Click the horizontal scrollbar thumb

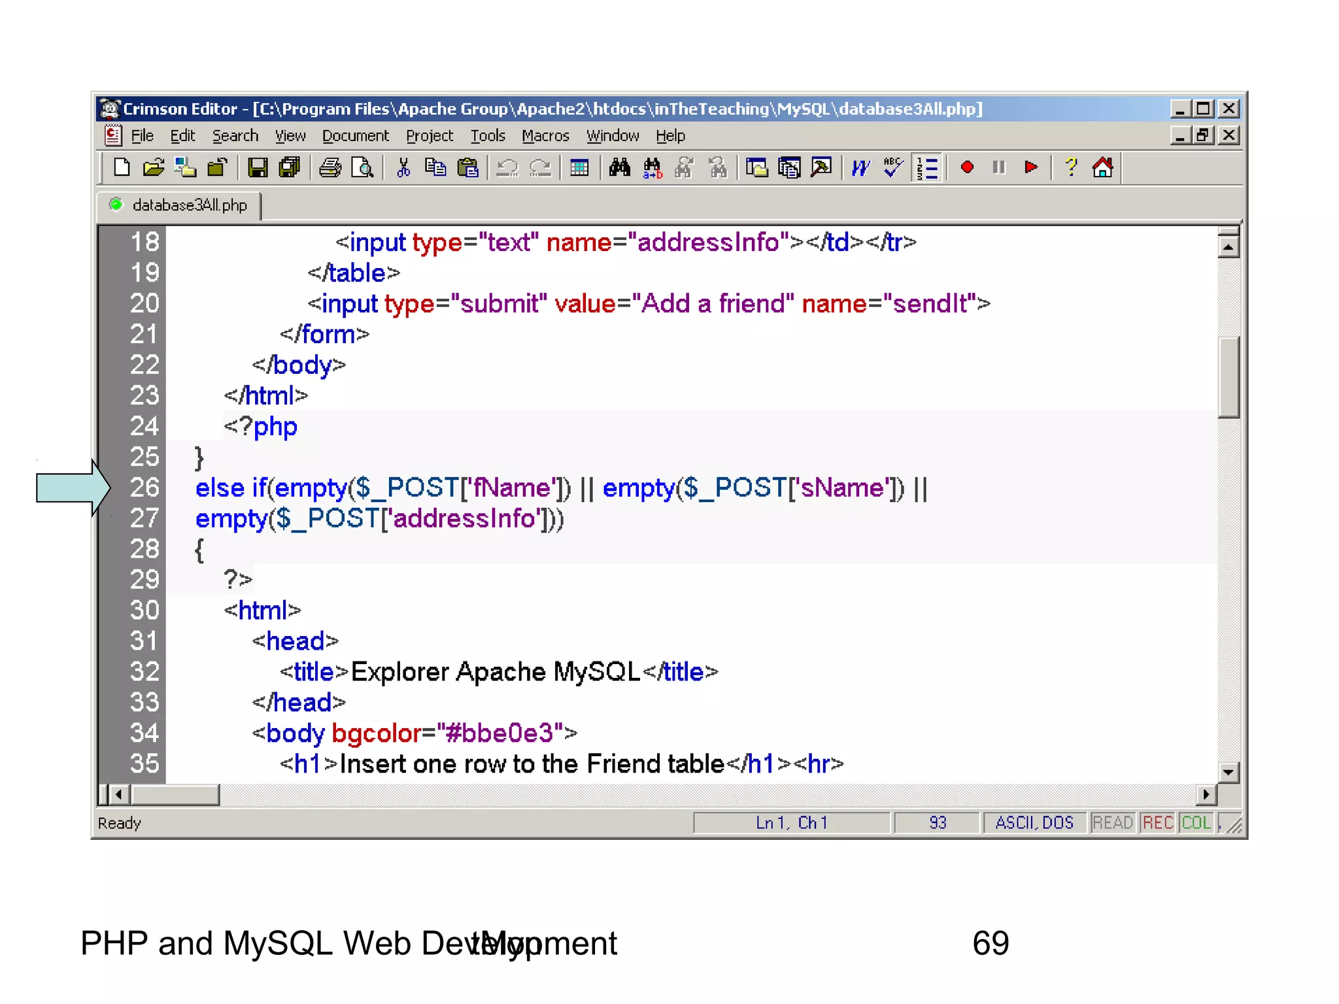click(175, 795)
